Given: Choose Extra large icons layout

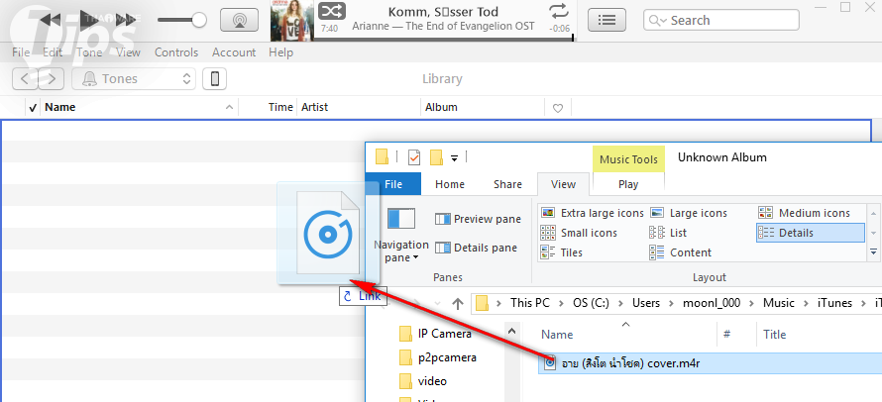Looking at the screenshot, I should click(x=592, y=213).
